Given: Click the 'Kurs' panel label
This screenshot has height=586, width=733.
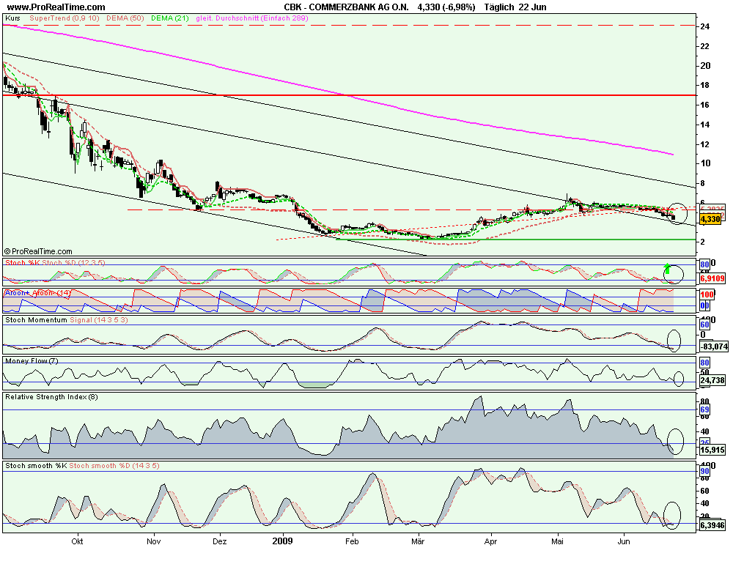Looking at the screenshot, I should pyautogui.click(x=12, y=18).
